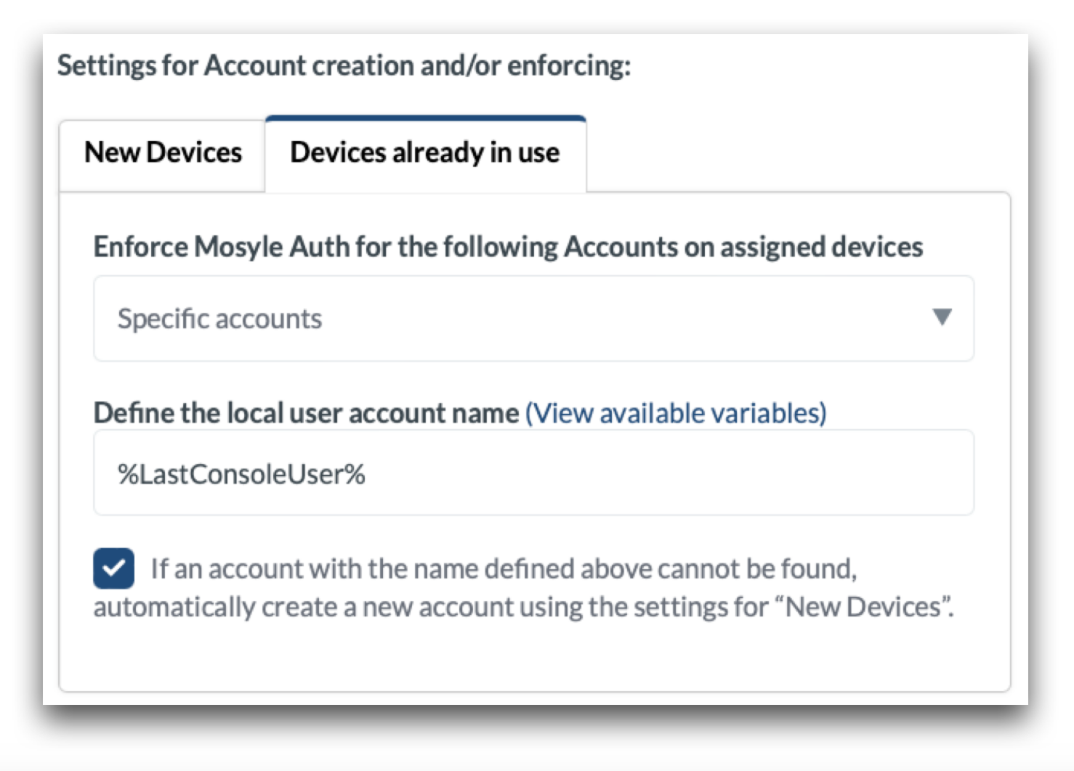This screenshot has width=1074, height=771.
Task: Click the dropdown arrow triangle icon
Action: click(942, 317)
